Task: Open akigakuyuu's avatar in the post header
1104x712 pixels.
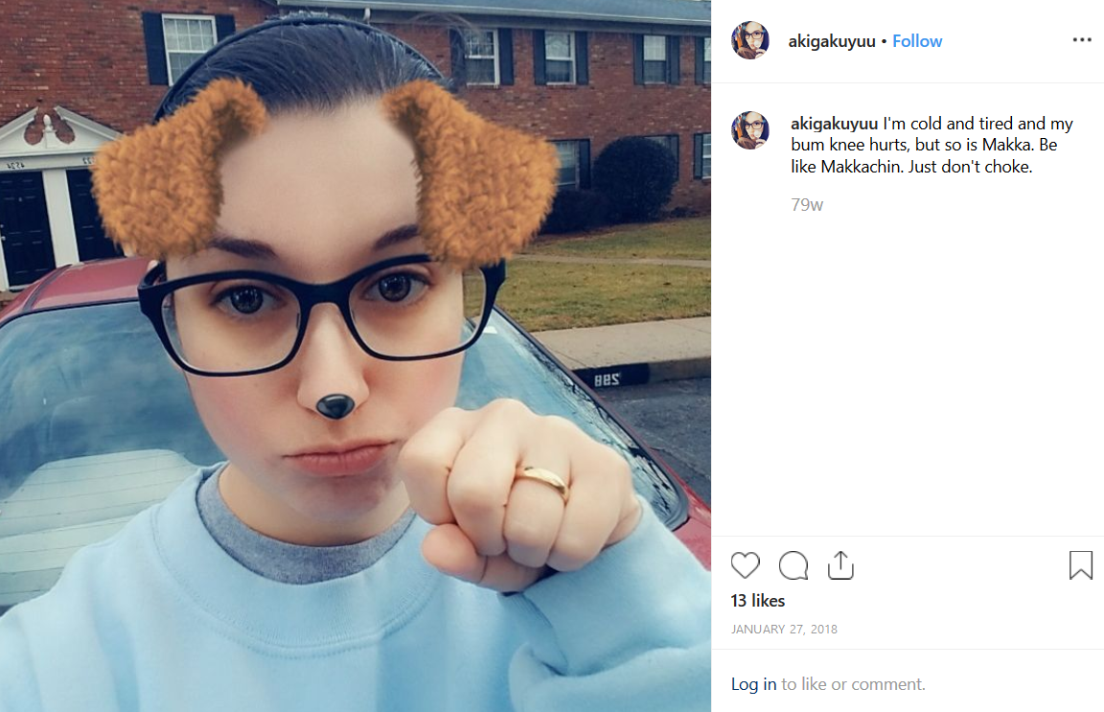Action: tap(750, 41)
